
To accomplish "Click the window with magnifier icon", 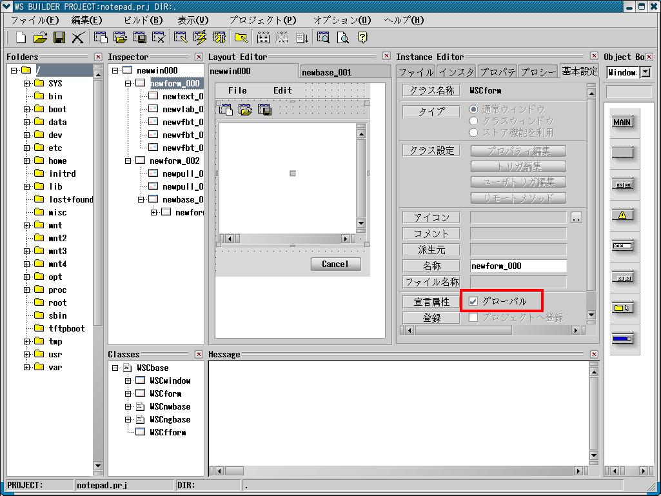I will 323,38.
